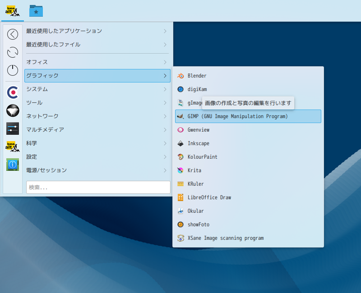
Task: Launch Inkscape from the list
Action: click(x=248, y=143)
